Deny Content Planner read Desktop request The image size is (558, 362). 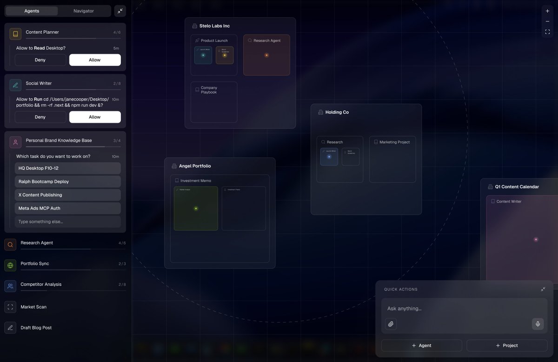point(40,60)
